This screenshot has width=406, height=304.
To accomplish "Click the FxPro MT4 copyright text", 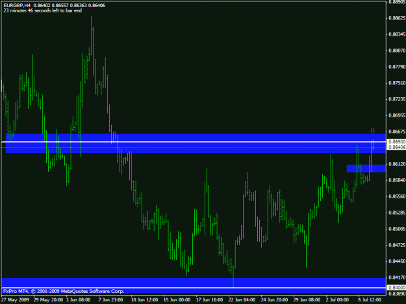I will tap(64, 291).
